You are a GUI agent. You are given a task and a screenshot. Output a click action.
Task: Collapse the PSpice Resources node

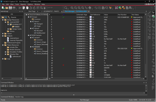click(x=3, y=45)
